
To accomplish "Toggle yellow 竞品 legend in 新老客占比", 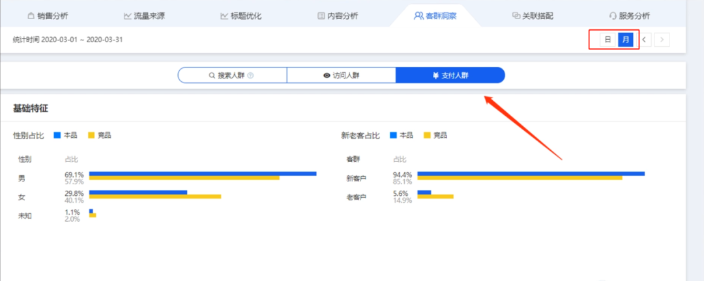I will [435, 135].
